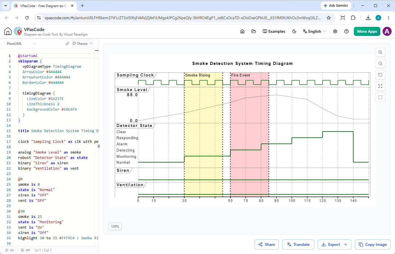Zoom in on the diagram

coord(380,52)
